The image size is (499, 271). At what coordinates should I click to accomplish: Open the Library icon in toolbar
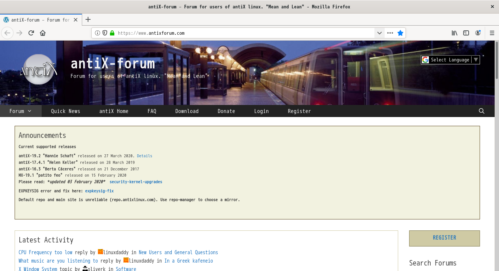(454, 33)
